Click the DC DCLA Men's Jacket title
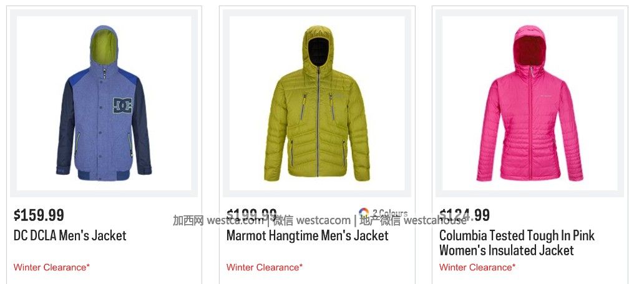 coord(70,235)
